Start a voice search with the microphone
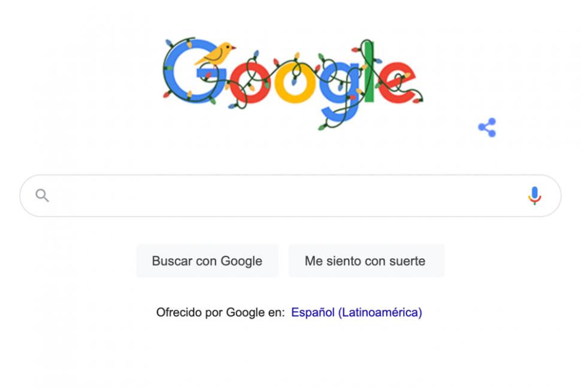Screen dimensions: 581x387 tap(534, 195)
